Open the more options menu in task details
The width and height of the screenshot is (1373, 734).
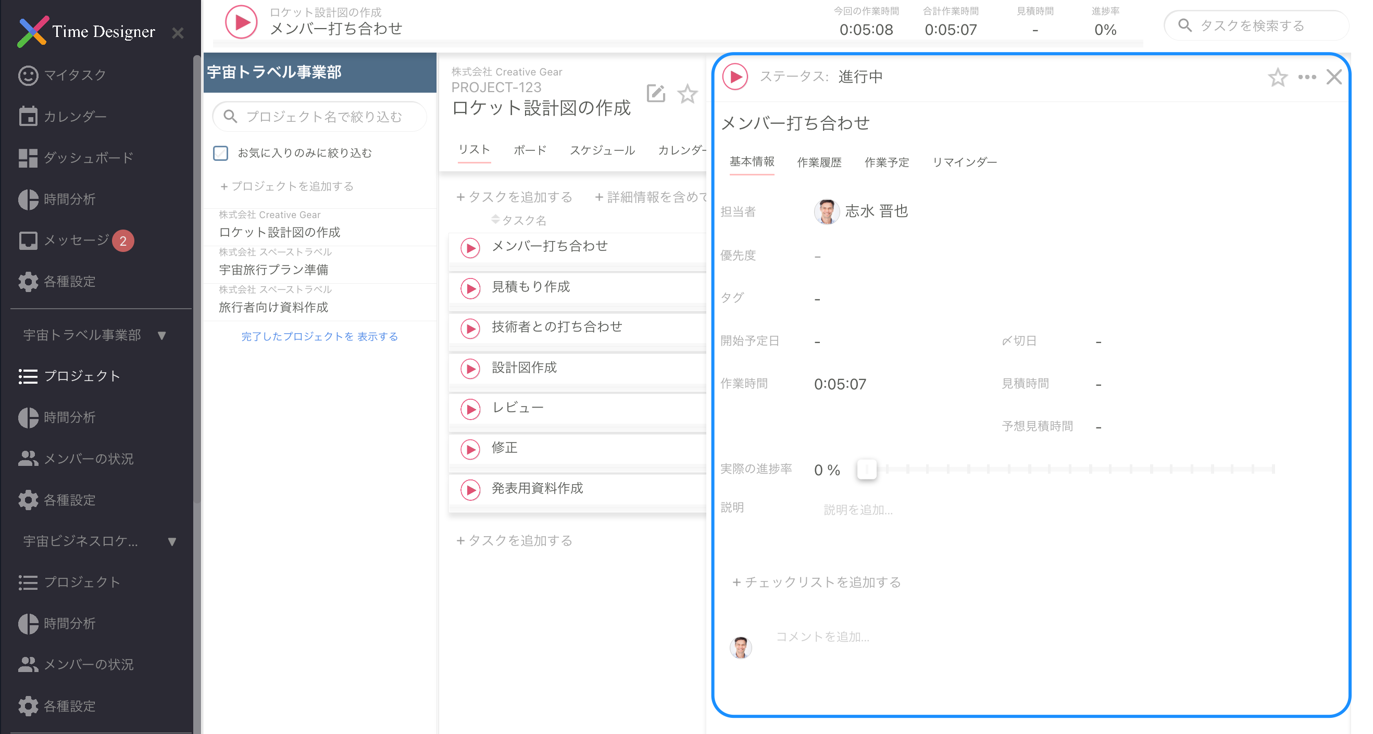(x=1306, y=77)
